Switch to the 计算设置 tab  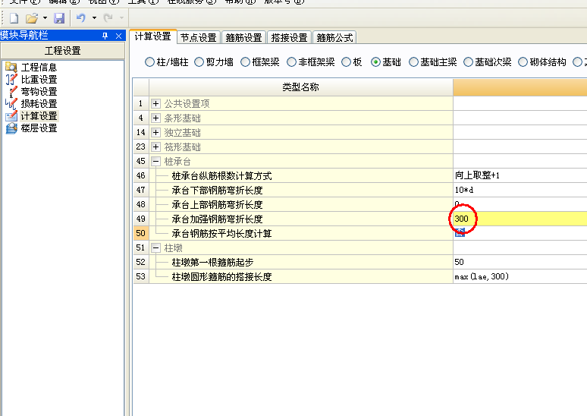[152, 36]
